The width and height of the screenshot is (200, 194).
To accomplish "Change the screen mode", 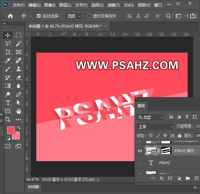I will point(18,146).
